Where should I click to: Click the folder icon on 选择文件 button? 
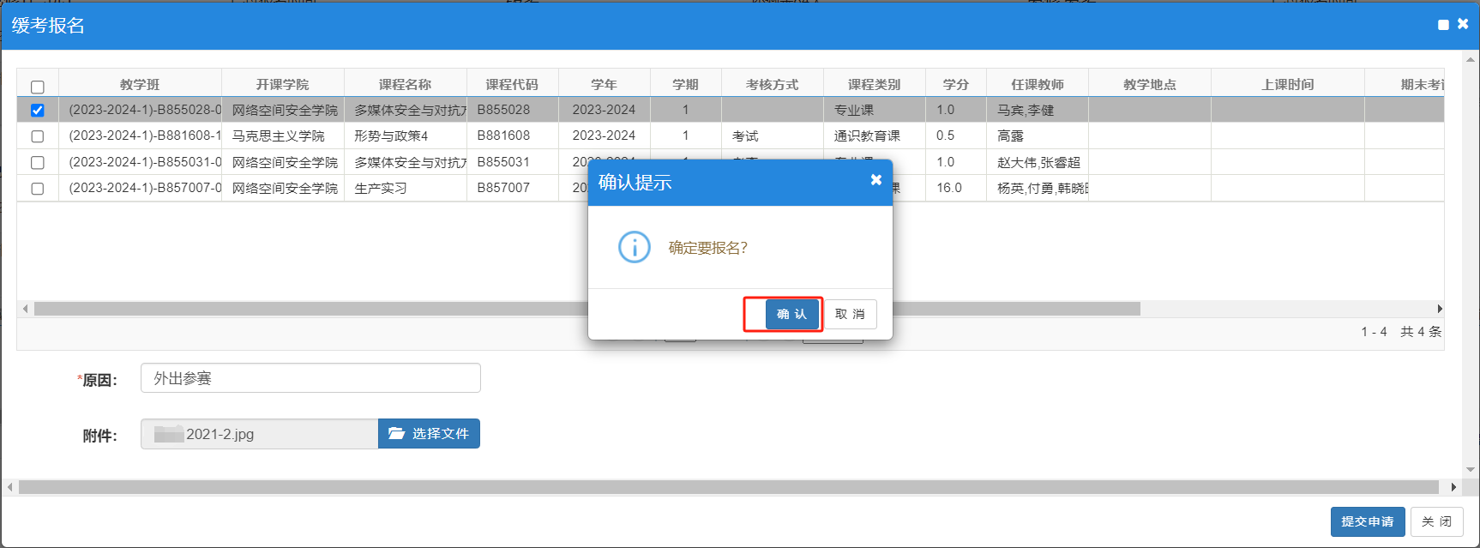[396, 433]
